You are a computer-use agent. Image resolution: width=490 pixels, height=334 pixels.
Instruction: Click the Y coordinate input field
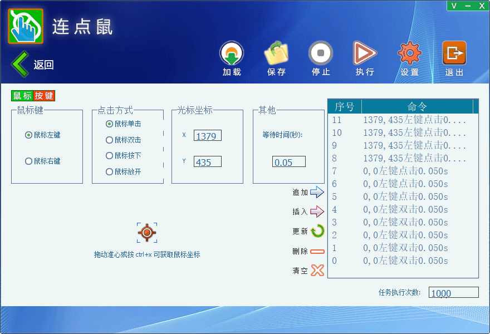(208, 162)
